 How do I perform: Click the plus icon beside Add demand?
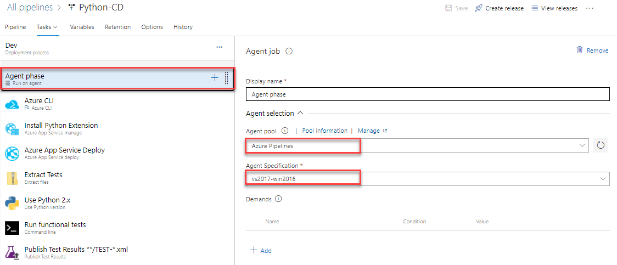tap(254, 250)
